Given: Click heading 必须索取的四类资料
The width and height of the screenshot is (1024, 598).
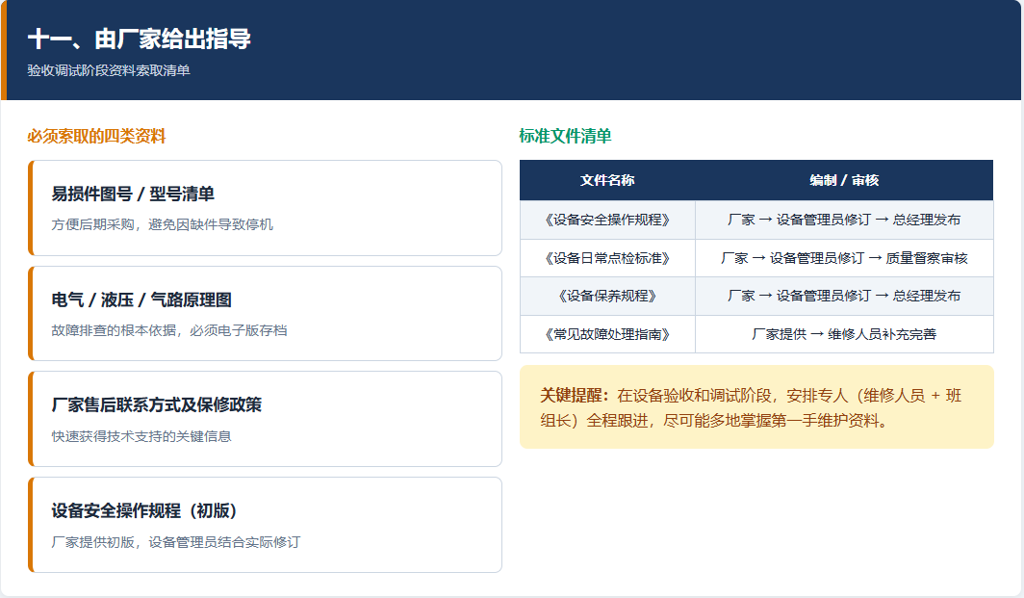Looking at the screenshot, I should [96, 136].
